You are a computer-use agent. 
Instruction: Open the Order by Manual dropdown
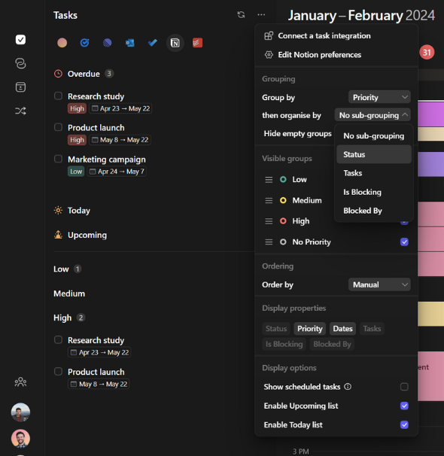point(379,284)
